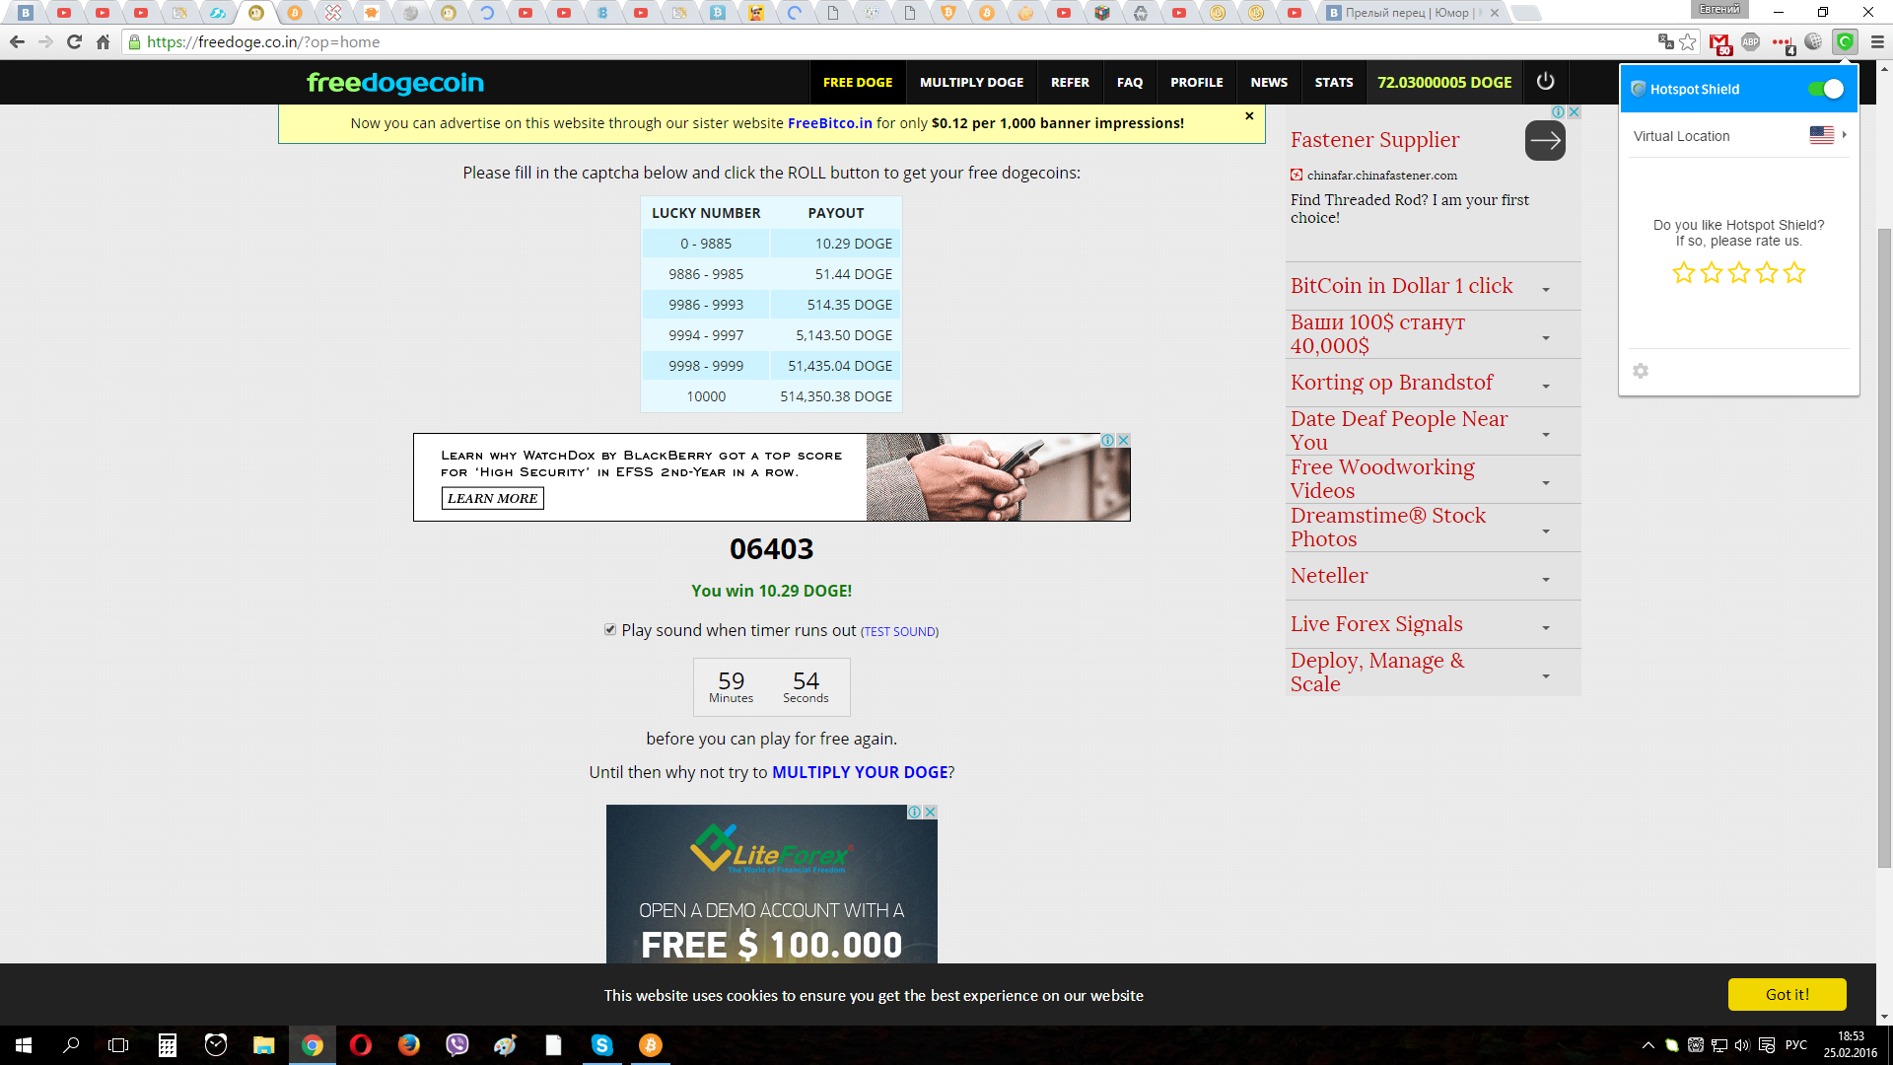Click the TEST SOUND link
This screenshot has width=1893, height=1065.
899,631
